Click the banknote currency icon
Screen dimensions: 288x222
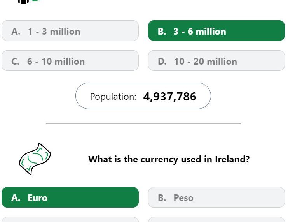coord(35,159)
